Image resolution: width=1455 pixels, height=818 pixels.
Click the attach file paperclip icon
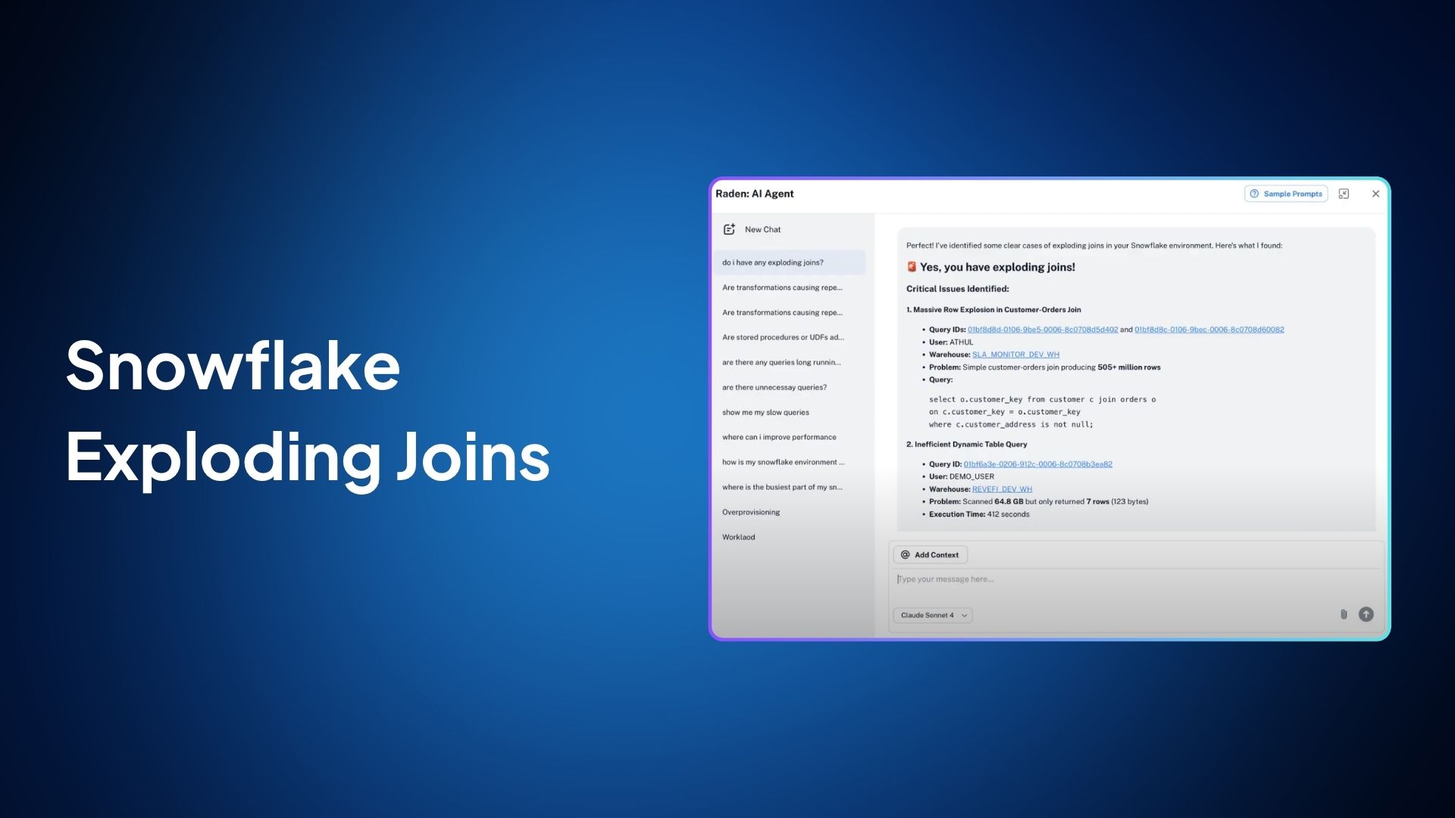(1344, 614)
